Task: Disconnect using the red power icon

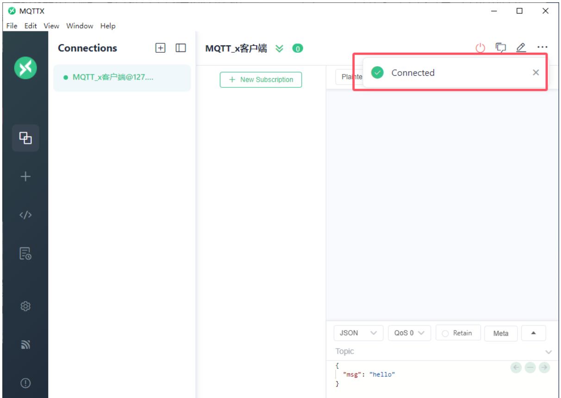Action: click(480, 48)
